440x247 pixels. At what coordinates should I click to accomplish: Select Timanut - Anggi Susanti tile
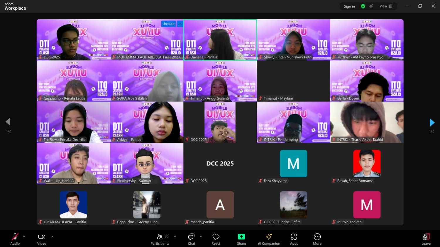point(220,81)
